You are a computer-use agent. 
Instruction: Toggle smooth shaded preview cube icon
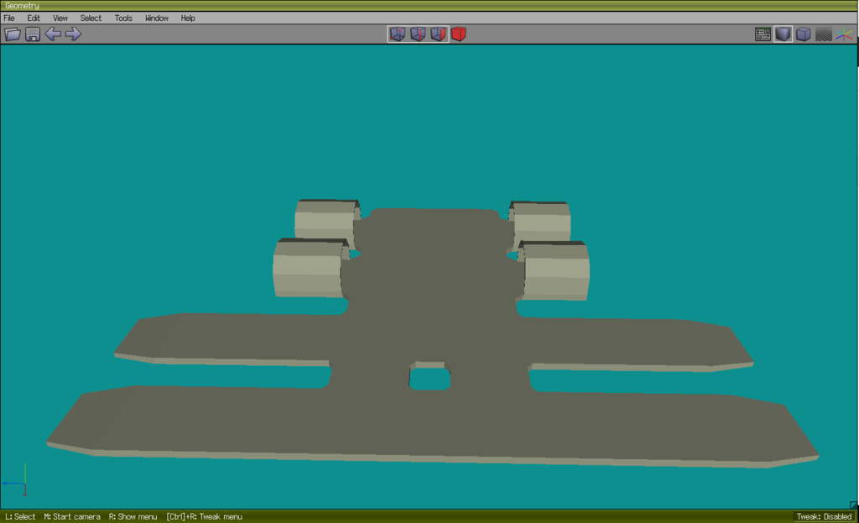(x=783, y=34)
